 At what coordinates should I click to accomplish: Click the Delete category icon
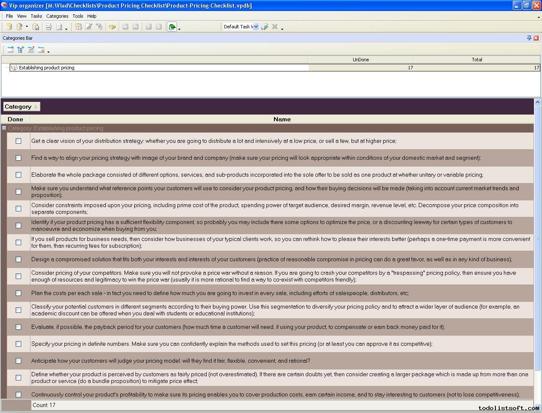point(41,49)
